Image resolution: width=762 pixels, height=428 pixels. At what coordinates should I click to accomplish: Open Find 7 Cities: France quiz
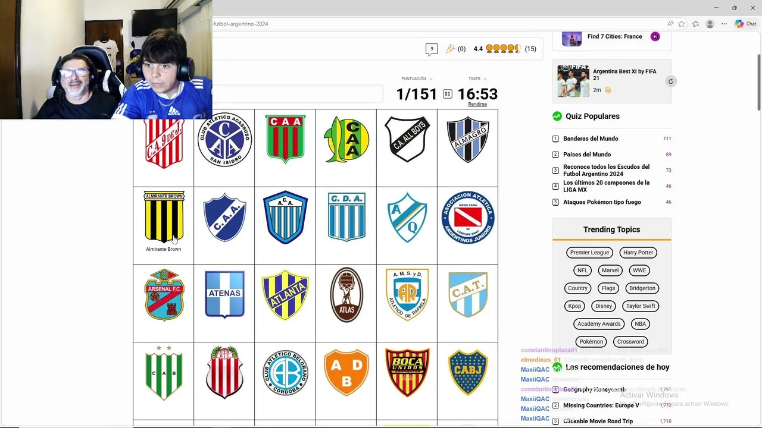point(614,36)
